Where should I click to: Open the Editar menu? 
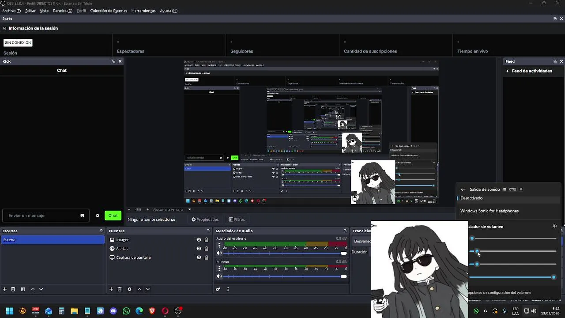tap(30, 11)
